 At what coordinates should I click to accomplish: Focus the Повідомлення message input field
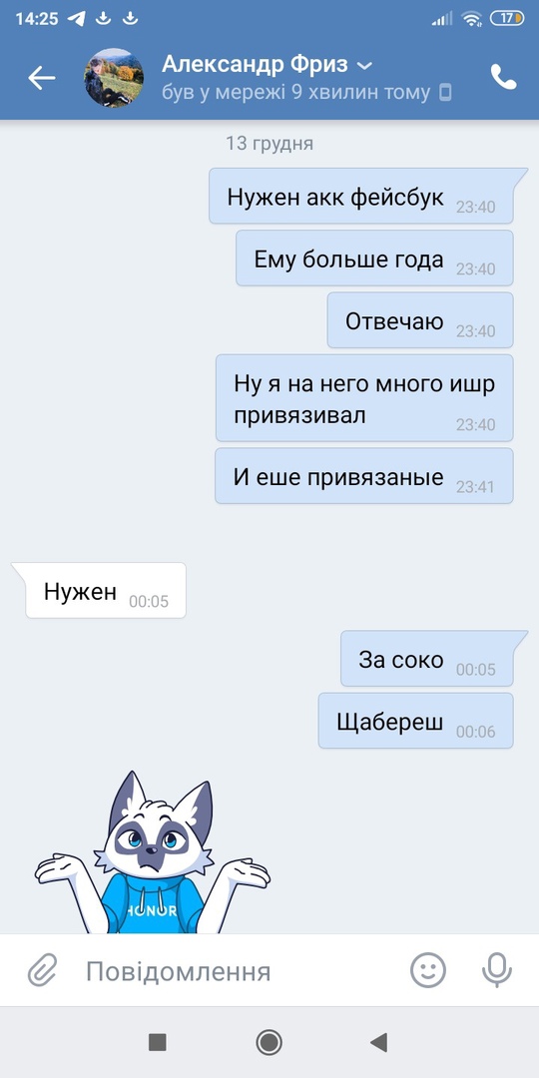[234, 971]
